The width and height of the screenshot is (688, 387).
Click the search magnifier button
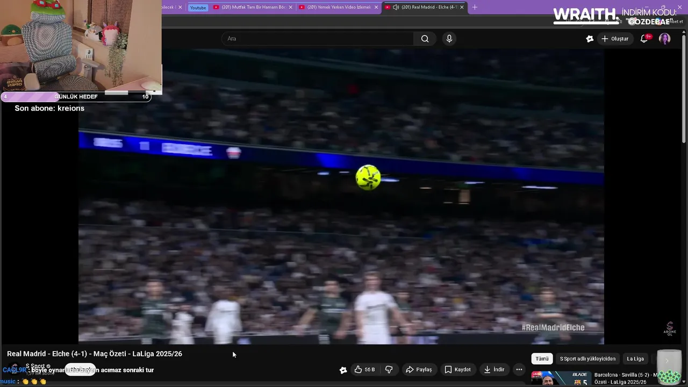(425, 39)
